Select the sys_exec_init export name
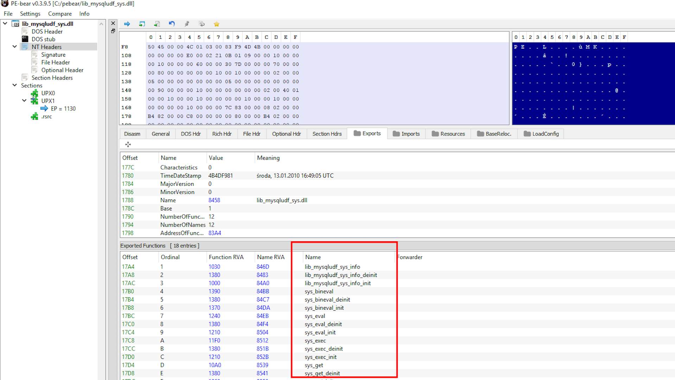The image size is (675, 380). tap(321, 357)
